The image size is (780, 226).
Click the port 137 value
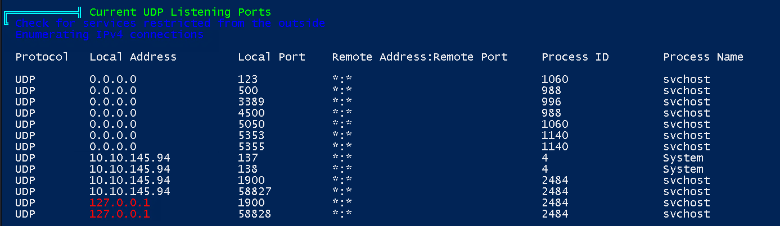point(248,158)
